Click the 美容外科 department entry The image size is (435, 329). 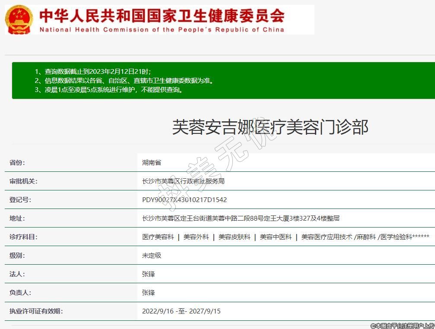[x=196, y=237]
